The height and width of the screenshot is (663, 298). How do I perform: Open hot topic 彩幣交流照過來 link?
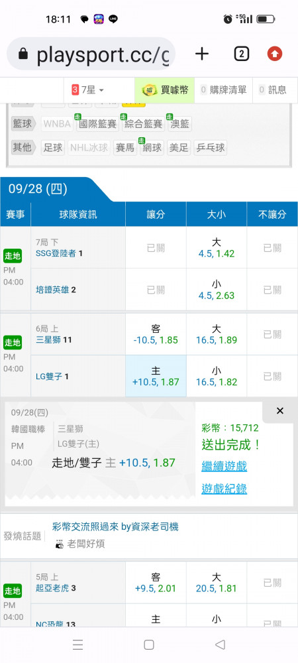point(115,526)
